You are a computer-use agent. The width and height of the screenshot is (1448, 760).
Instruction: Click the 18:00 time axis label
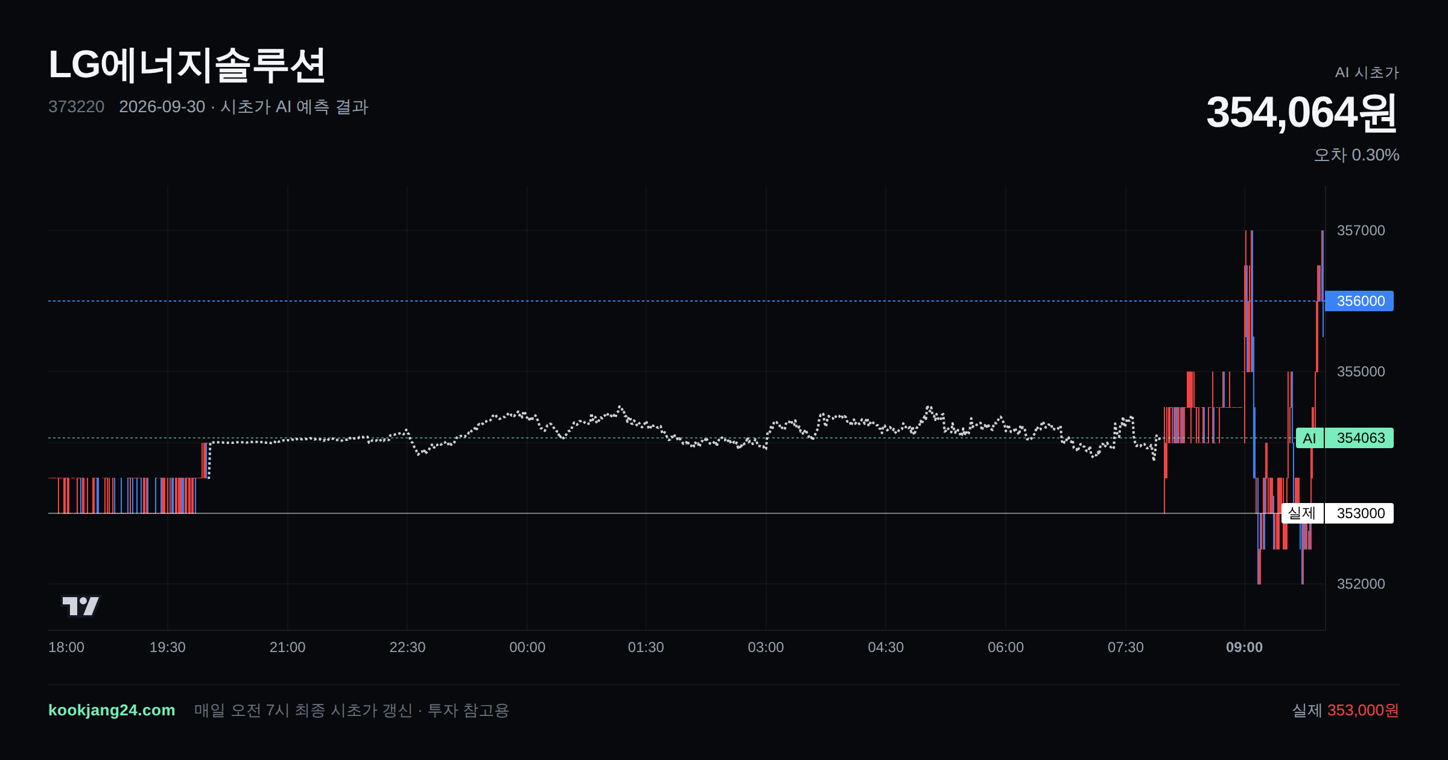66,647
